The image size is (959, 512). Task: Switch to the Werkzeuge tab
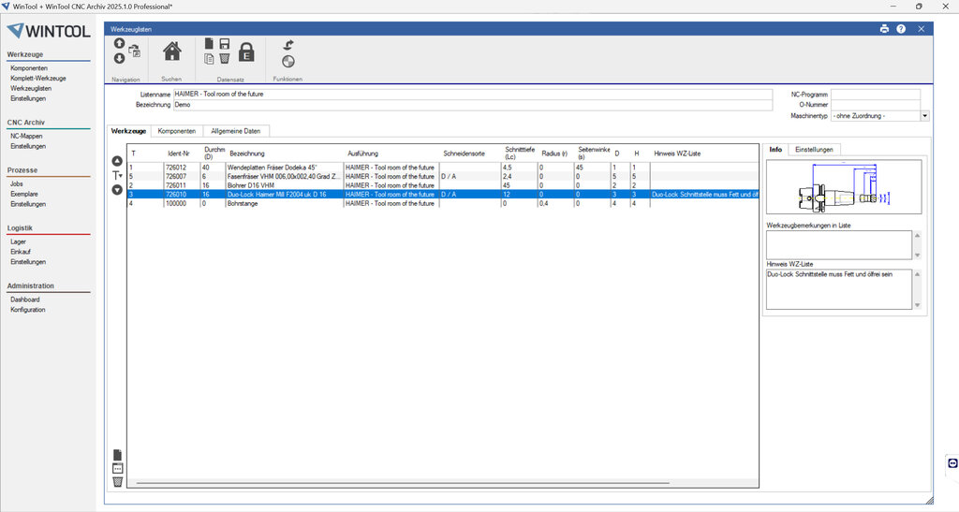pos(128,131)
